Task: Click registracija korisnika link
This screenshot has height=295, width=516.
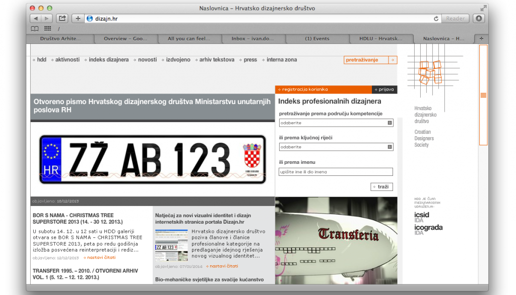Action: pos(324,89)
